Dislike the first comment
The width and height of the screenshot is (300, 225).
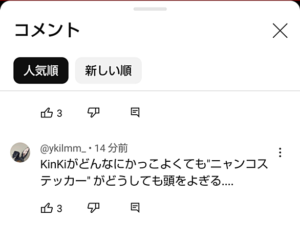[93, 112]
